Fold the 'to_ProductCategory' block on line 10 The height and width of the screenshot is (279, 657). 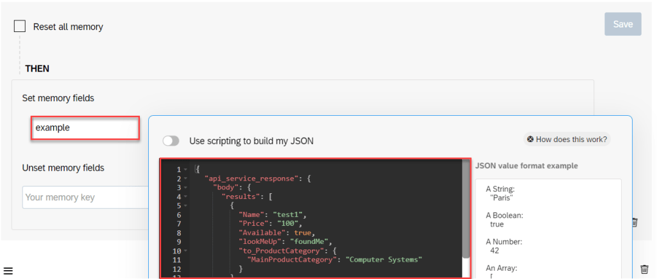(x=185, y=251)
